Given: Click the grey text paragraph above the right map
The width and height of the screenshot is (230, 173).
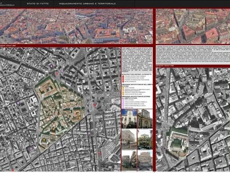Looking at the screenshot, I should click(193, 55).
